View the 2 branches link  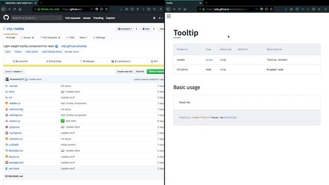click(53, 61)
